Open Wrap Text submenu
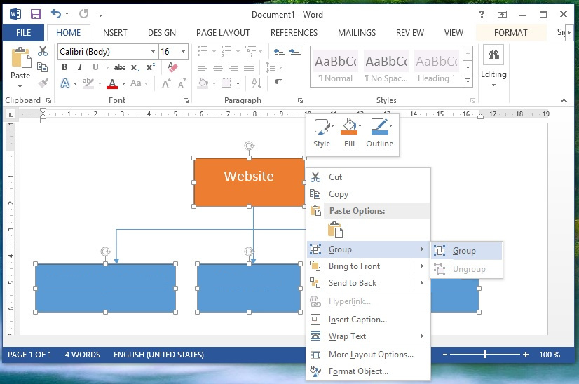 369,336
